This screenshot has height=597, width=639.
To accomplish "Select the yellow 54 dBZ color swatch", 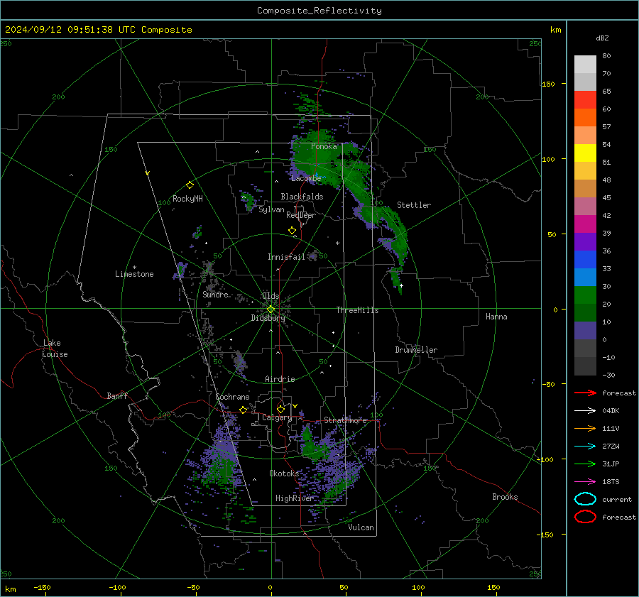I will point(585,153).
